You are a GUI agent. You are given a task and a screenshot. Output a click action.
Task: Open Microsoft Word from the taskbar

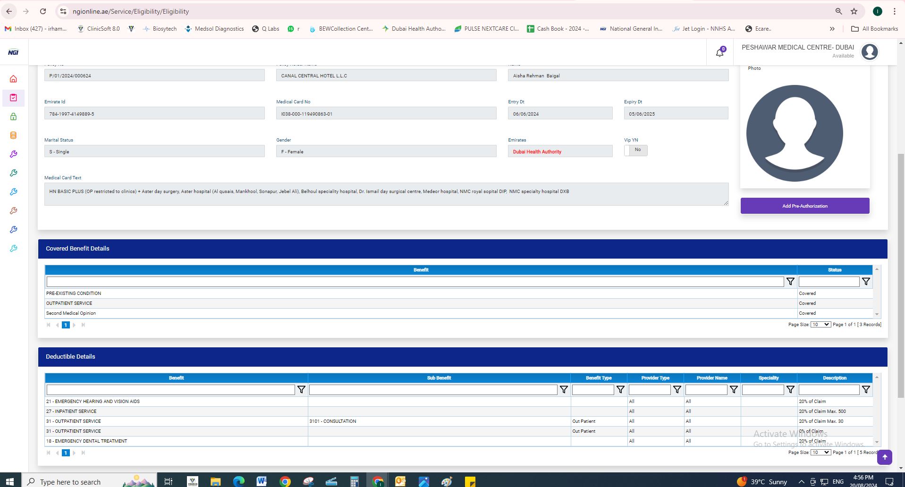click(261, 481)
